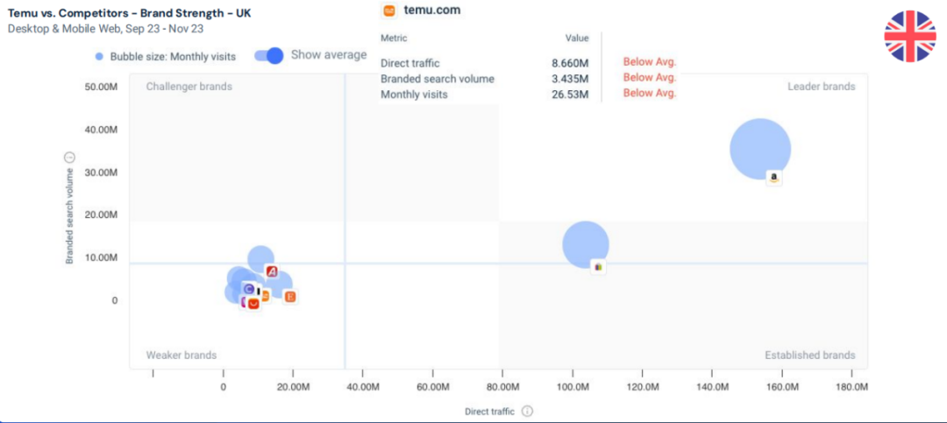
Task: Open the Direct traffic axis info icon
Action: tap(527, 411)
